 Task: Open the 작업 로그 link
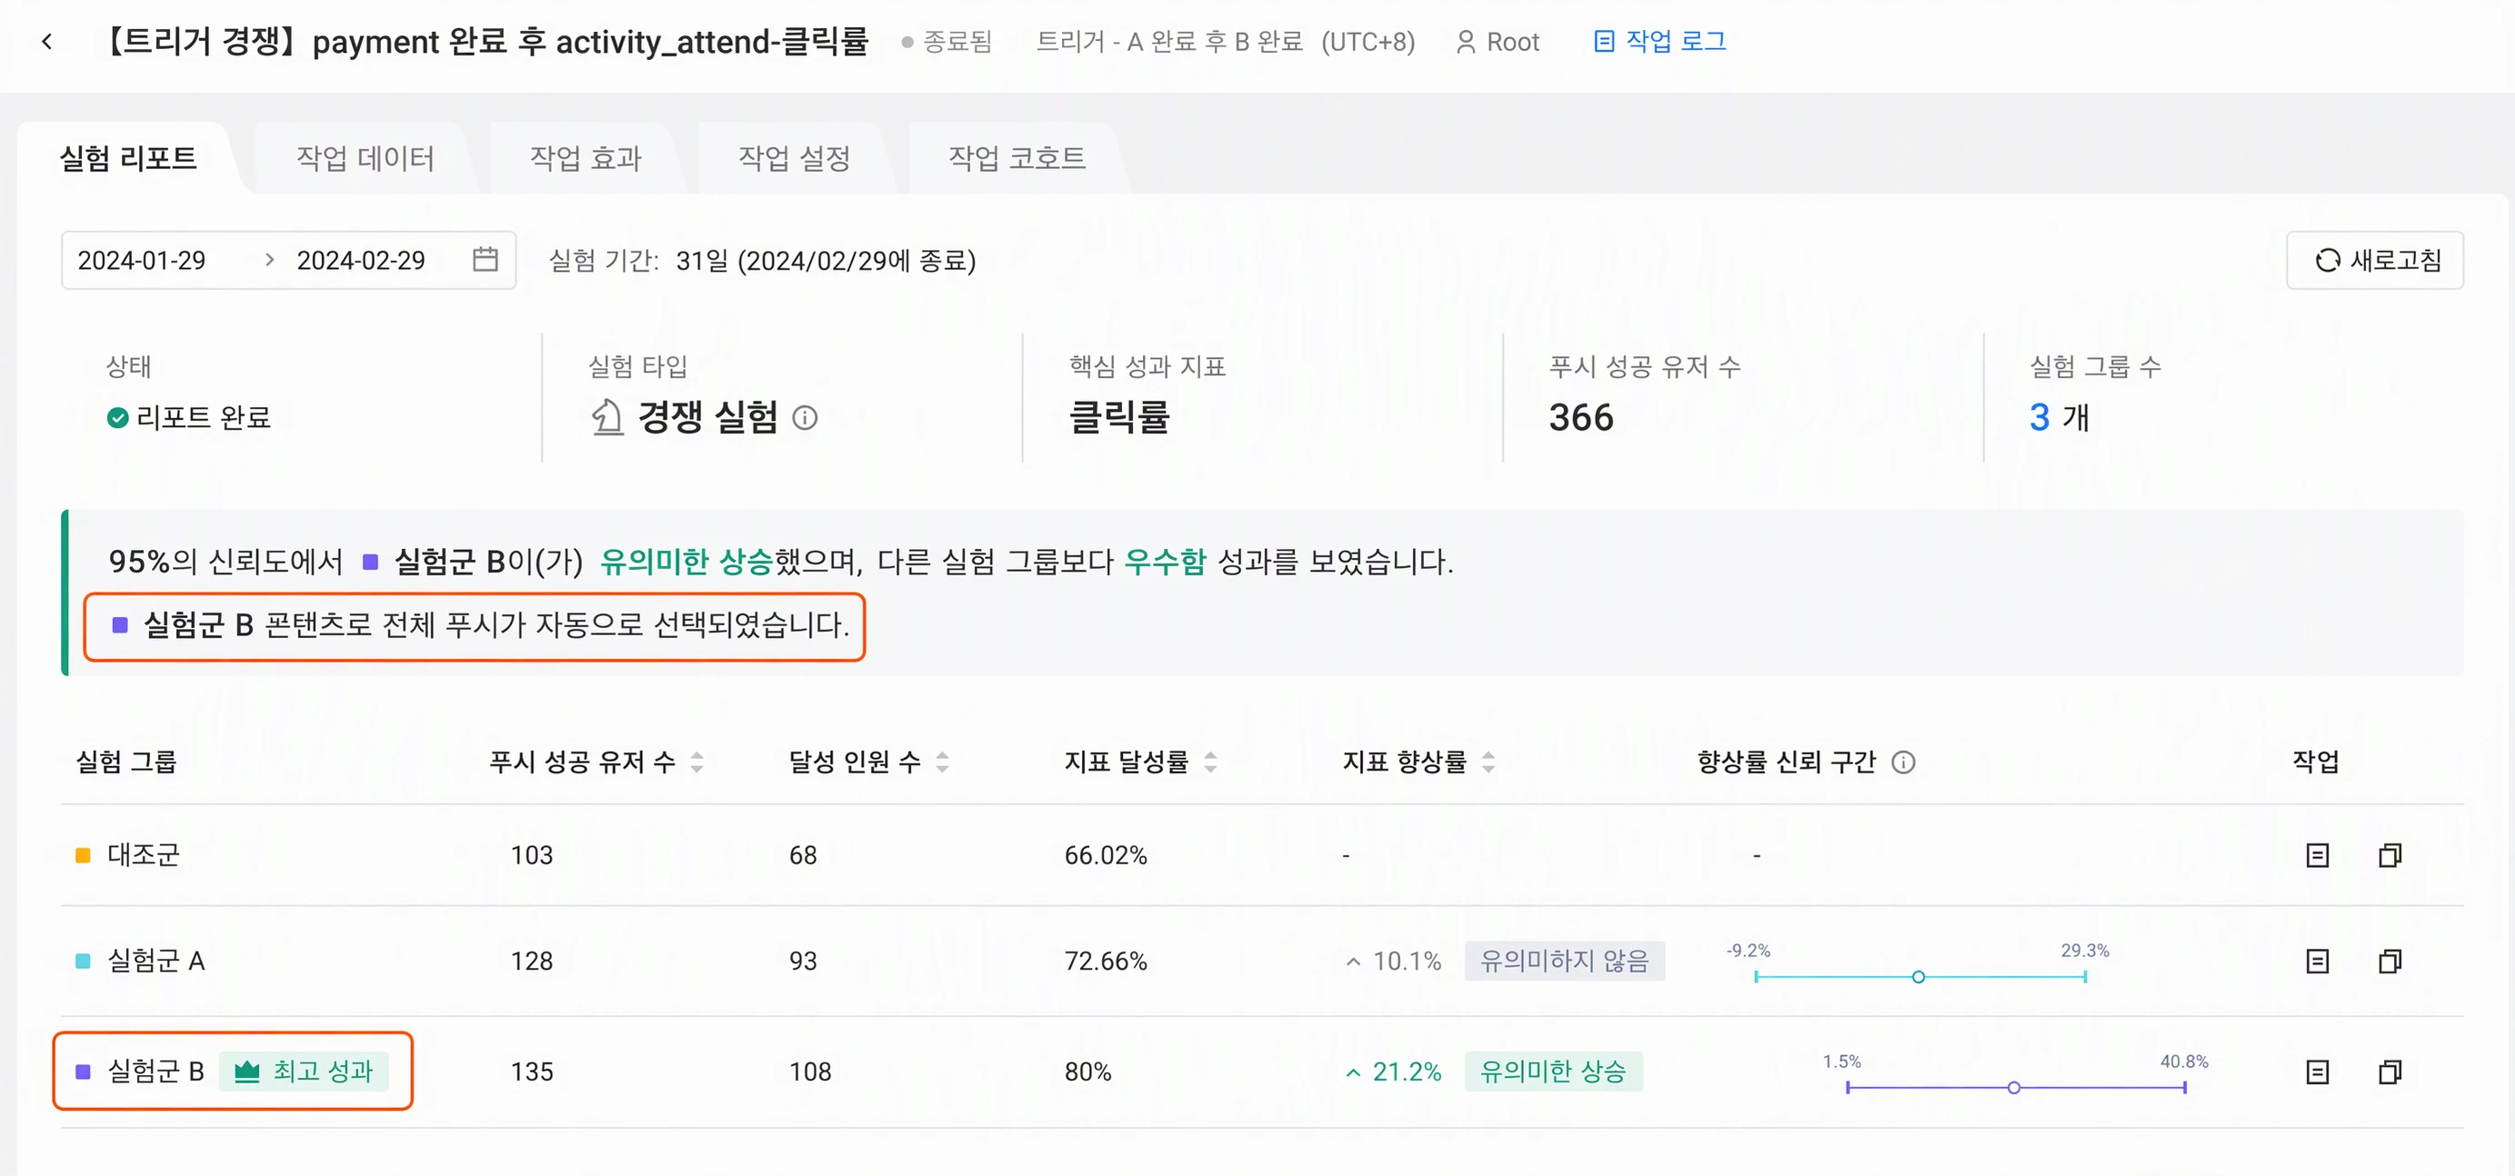1659,42
